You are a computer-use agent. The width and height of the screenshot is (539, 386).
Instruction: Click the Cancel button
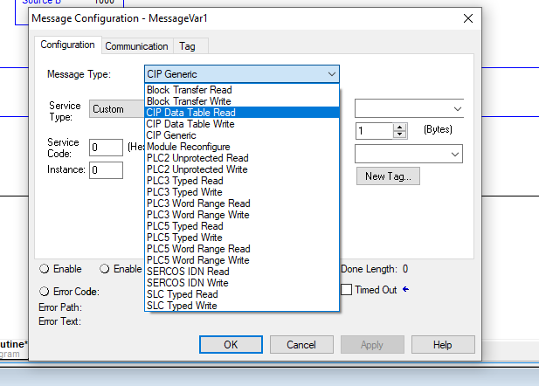[301, 345]
